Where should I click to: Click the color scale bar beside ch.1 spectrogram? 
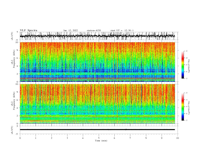click(183, 65)
